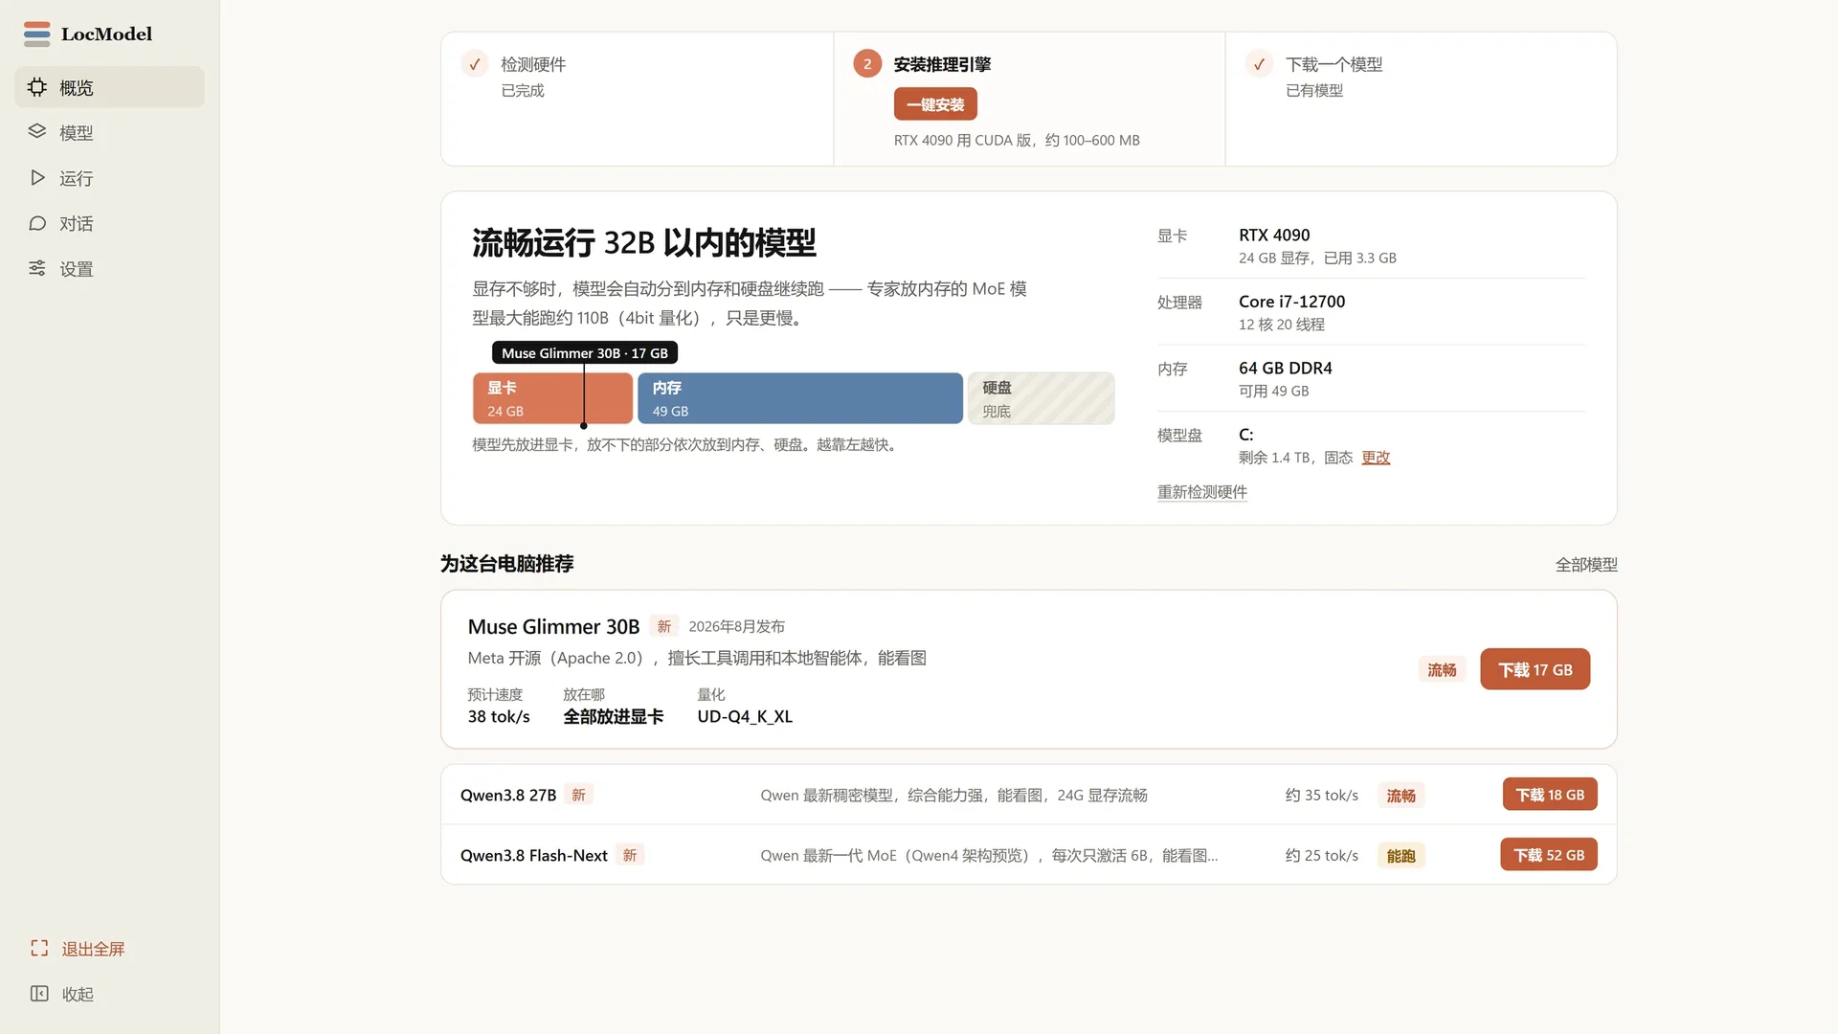
Task: Click the 更改 model disk link
Action: click(1376, 458)
